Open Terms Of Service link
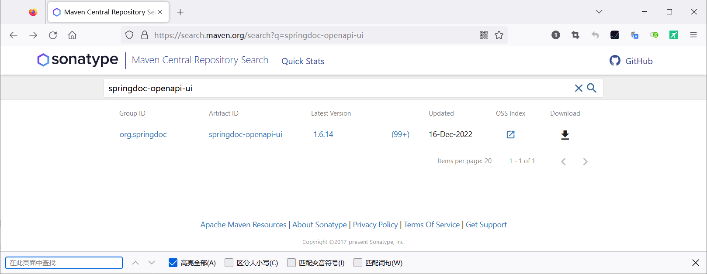Screen dimensions: 707x274 click(432, 225)
